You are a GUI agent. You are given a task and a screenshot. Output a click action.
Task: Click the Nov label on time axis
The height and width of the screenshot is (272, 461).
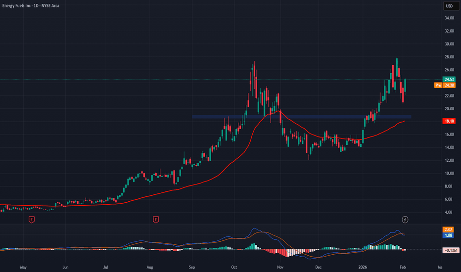[280, 267]
